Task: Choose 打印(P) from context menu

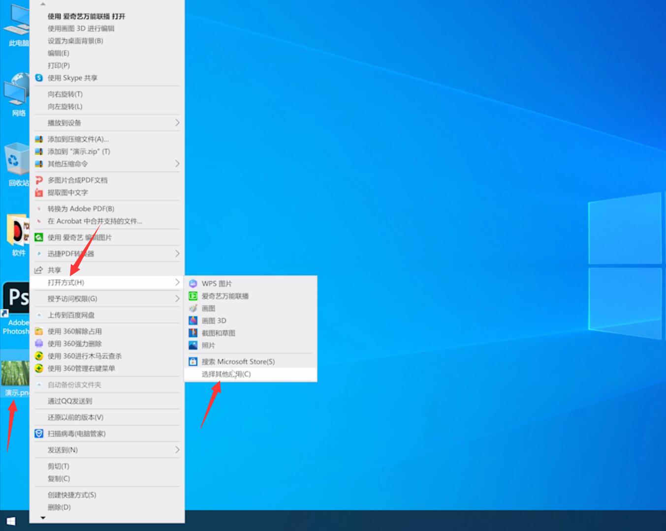Action: point(59,65)
